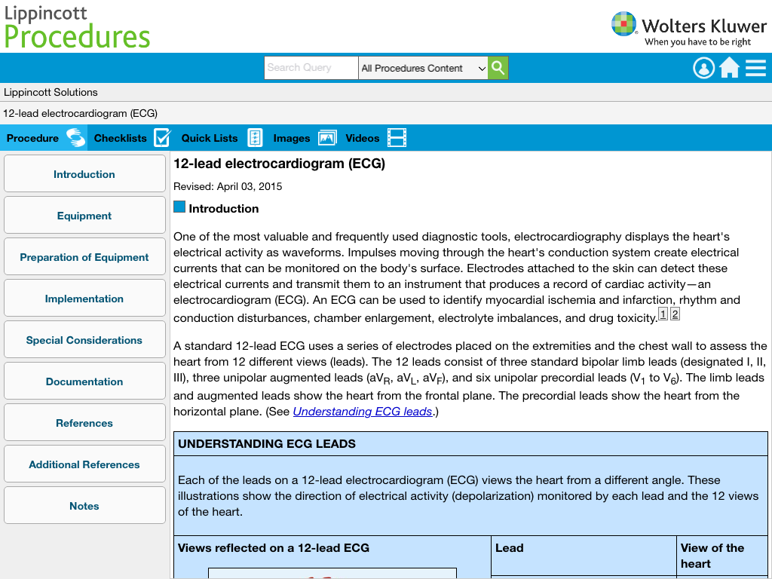Focus the Search Query input field
Viewport: 772px width, 579px height.
click(311, 68)
